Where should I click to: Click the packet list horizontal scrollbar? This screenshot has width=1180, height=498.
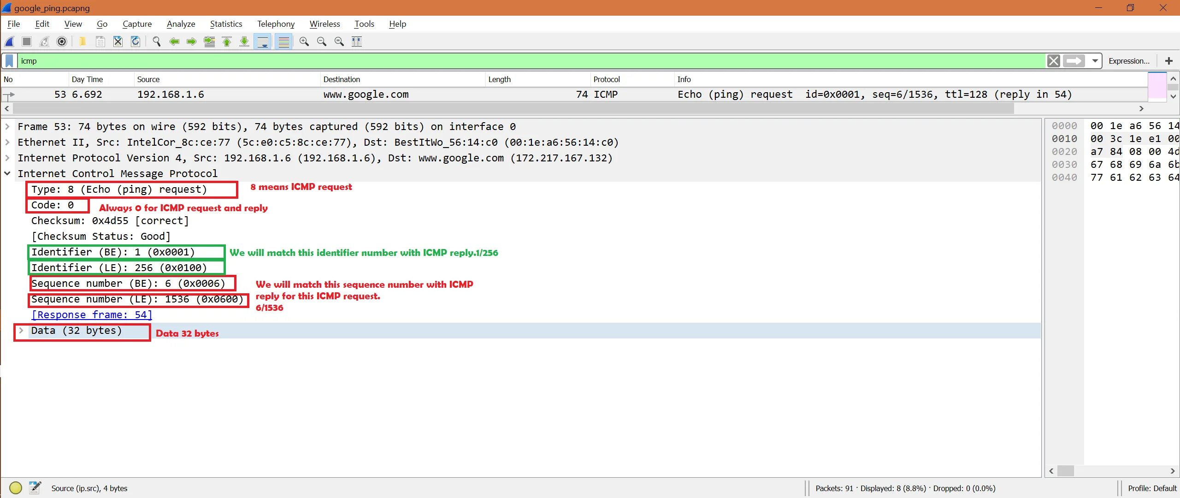(x=507, y=109)
